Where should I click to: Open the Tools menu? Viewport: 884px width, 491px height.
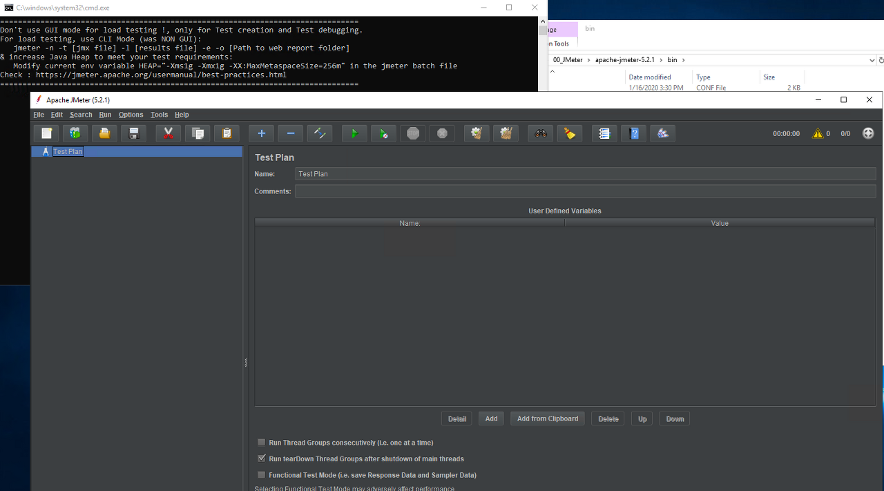tap(159, 115)
